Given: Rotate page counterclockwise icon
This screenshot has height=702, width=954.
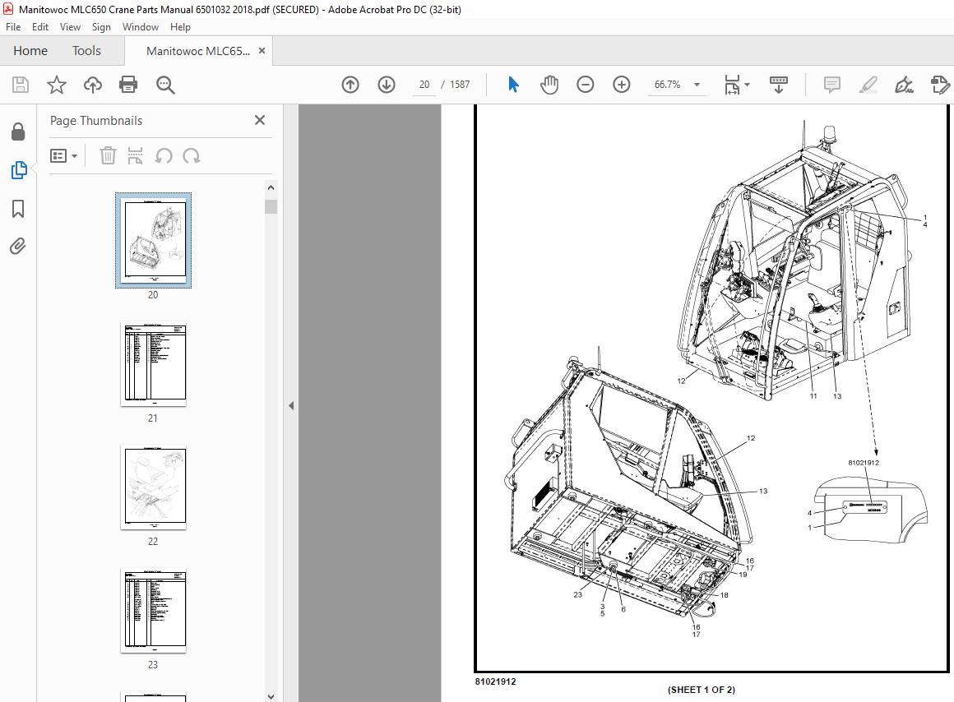Looking at the screenshot, I should 164,155.
